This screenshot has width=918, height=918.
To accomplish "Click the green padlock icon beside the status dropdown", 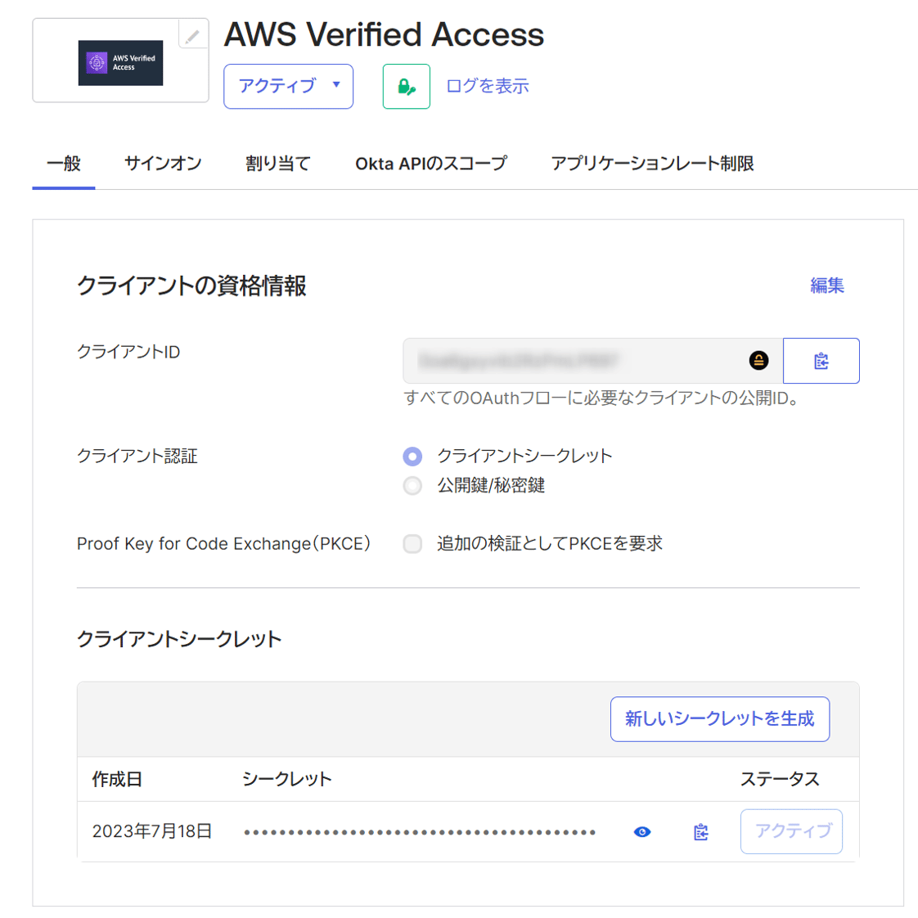I will pyautogui.click(x=407, y=86).
